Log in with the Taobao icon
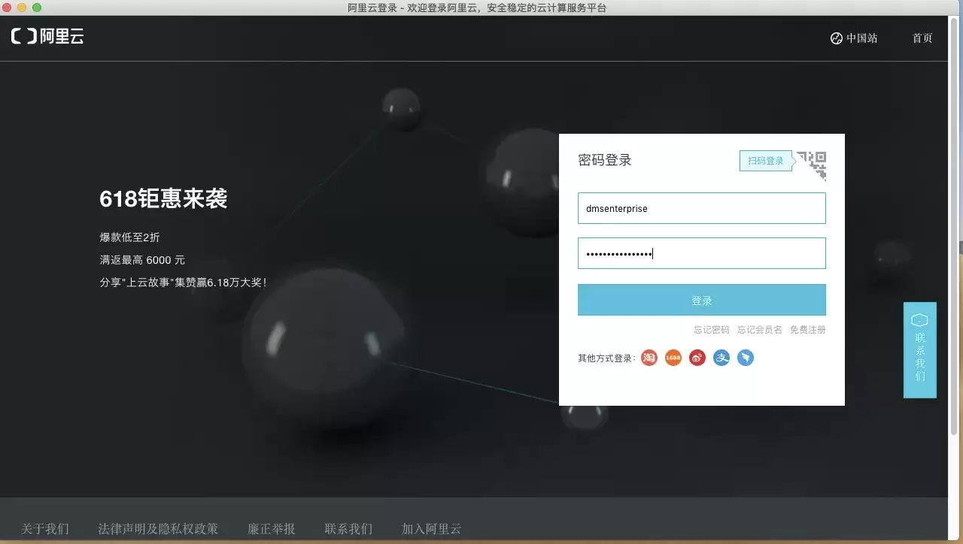 (x=649, y=358)
